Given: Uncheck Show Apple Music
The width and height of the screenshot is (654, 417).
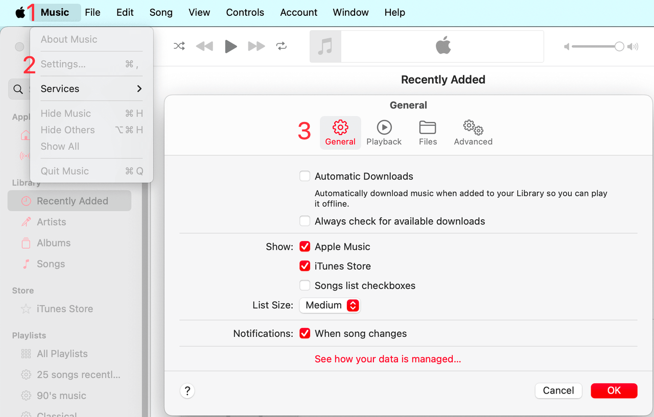Looking at the screenshot, I should click(305, 247).
